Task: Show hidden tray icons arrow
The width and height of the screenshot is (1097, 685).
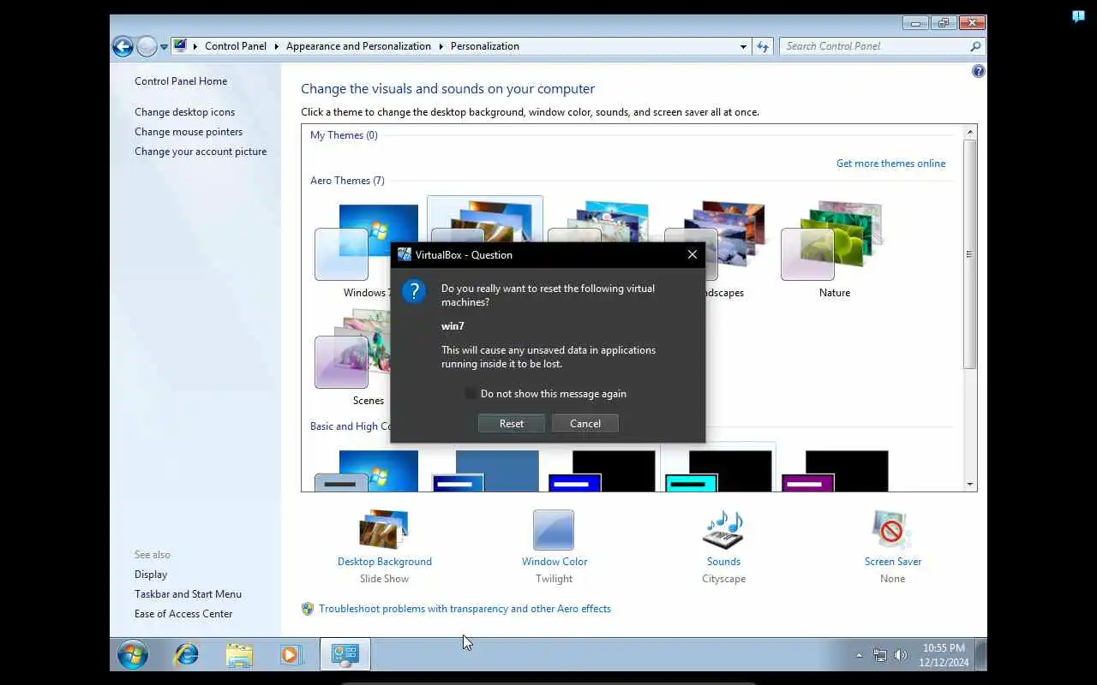Action: point(859,656)
